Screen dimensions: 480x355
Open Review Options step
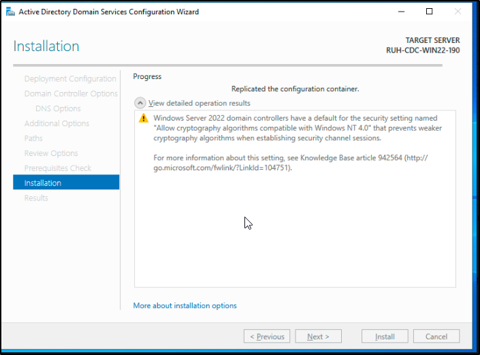51,153
